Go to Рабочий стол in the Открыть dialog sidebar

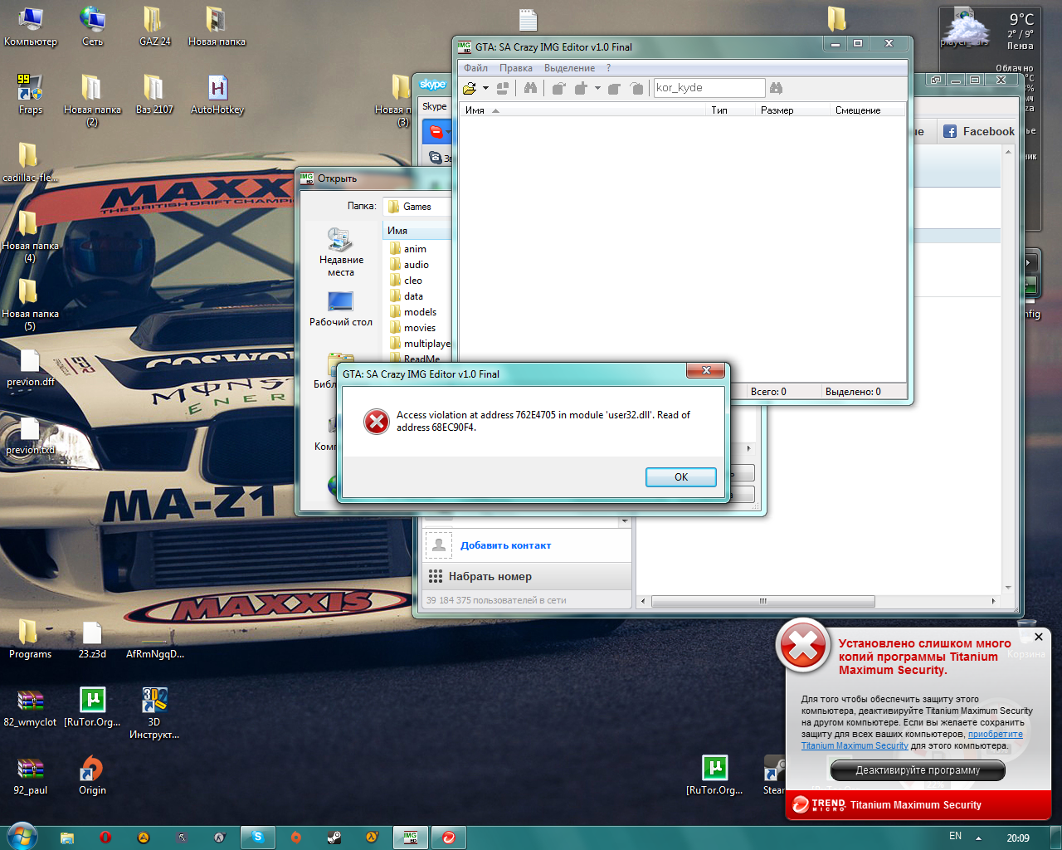point(341,309)
